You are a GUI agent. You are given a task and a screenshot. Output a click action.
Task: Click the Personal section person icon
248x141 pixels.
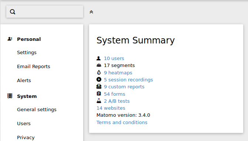click(10, 39)
